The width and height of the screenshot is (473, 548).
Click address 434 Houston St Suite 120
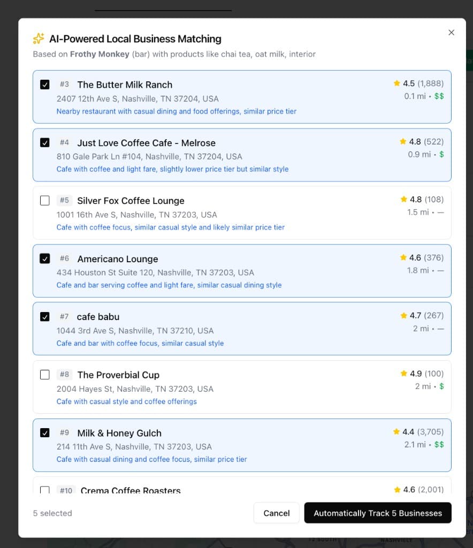tap(156, 272)
